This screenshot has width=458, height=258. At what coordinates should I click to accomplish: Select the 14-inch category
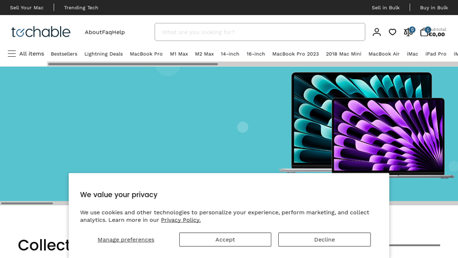coord(230,54)
